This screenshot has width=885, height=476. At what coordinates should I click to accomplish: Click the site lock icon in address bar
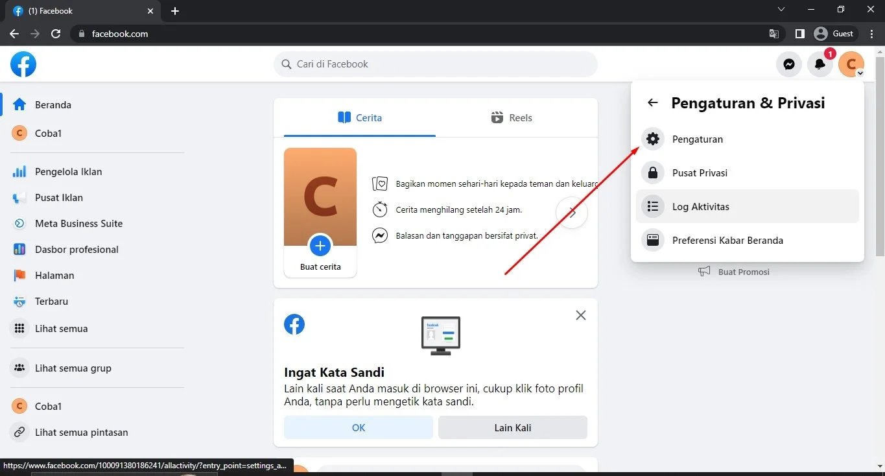click(x=81, y=34)
